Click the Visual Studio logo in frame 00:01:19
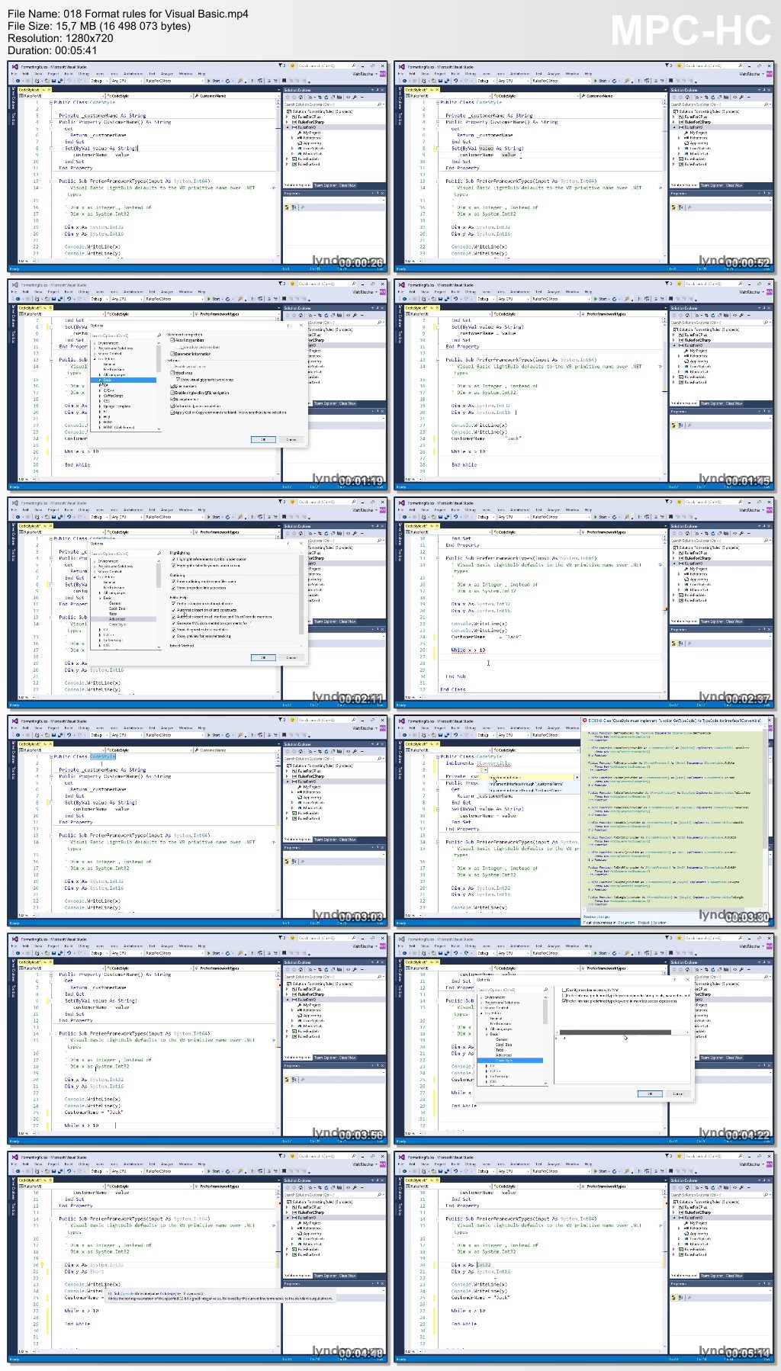 14,284
